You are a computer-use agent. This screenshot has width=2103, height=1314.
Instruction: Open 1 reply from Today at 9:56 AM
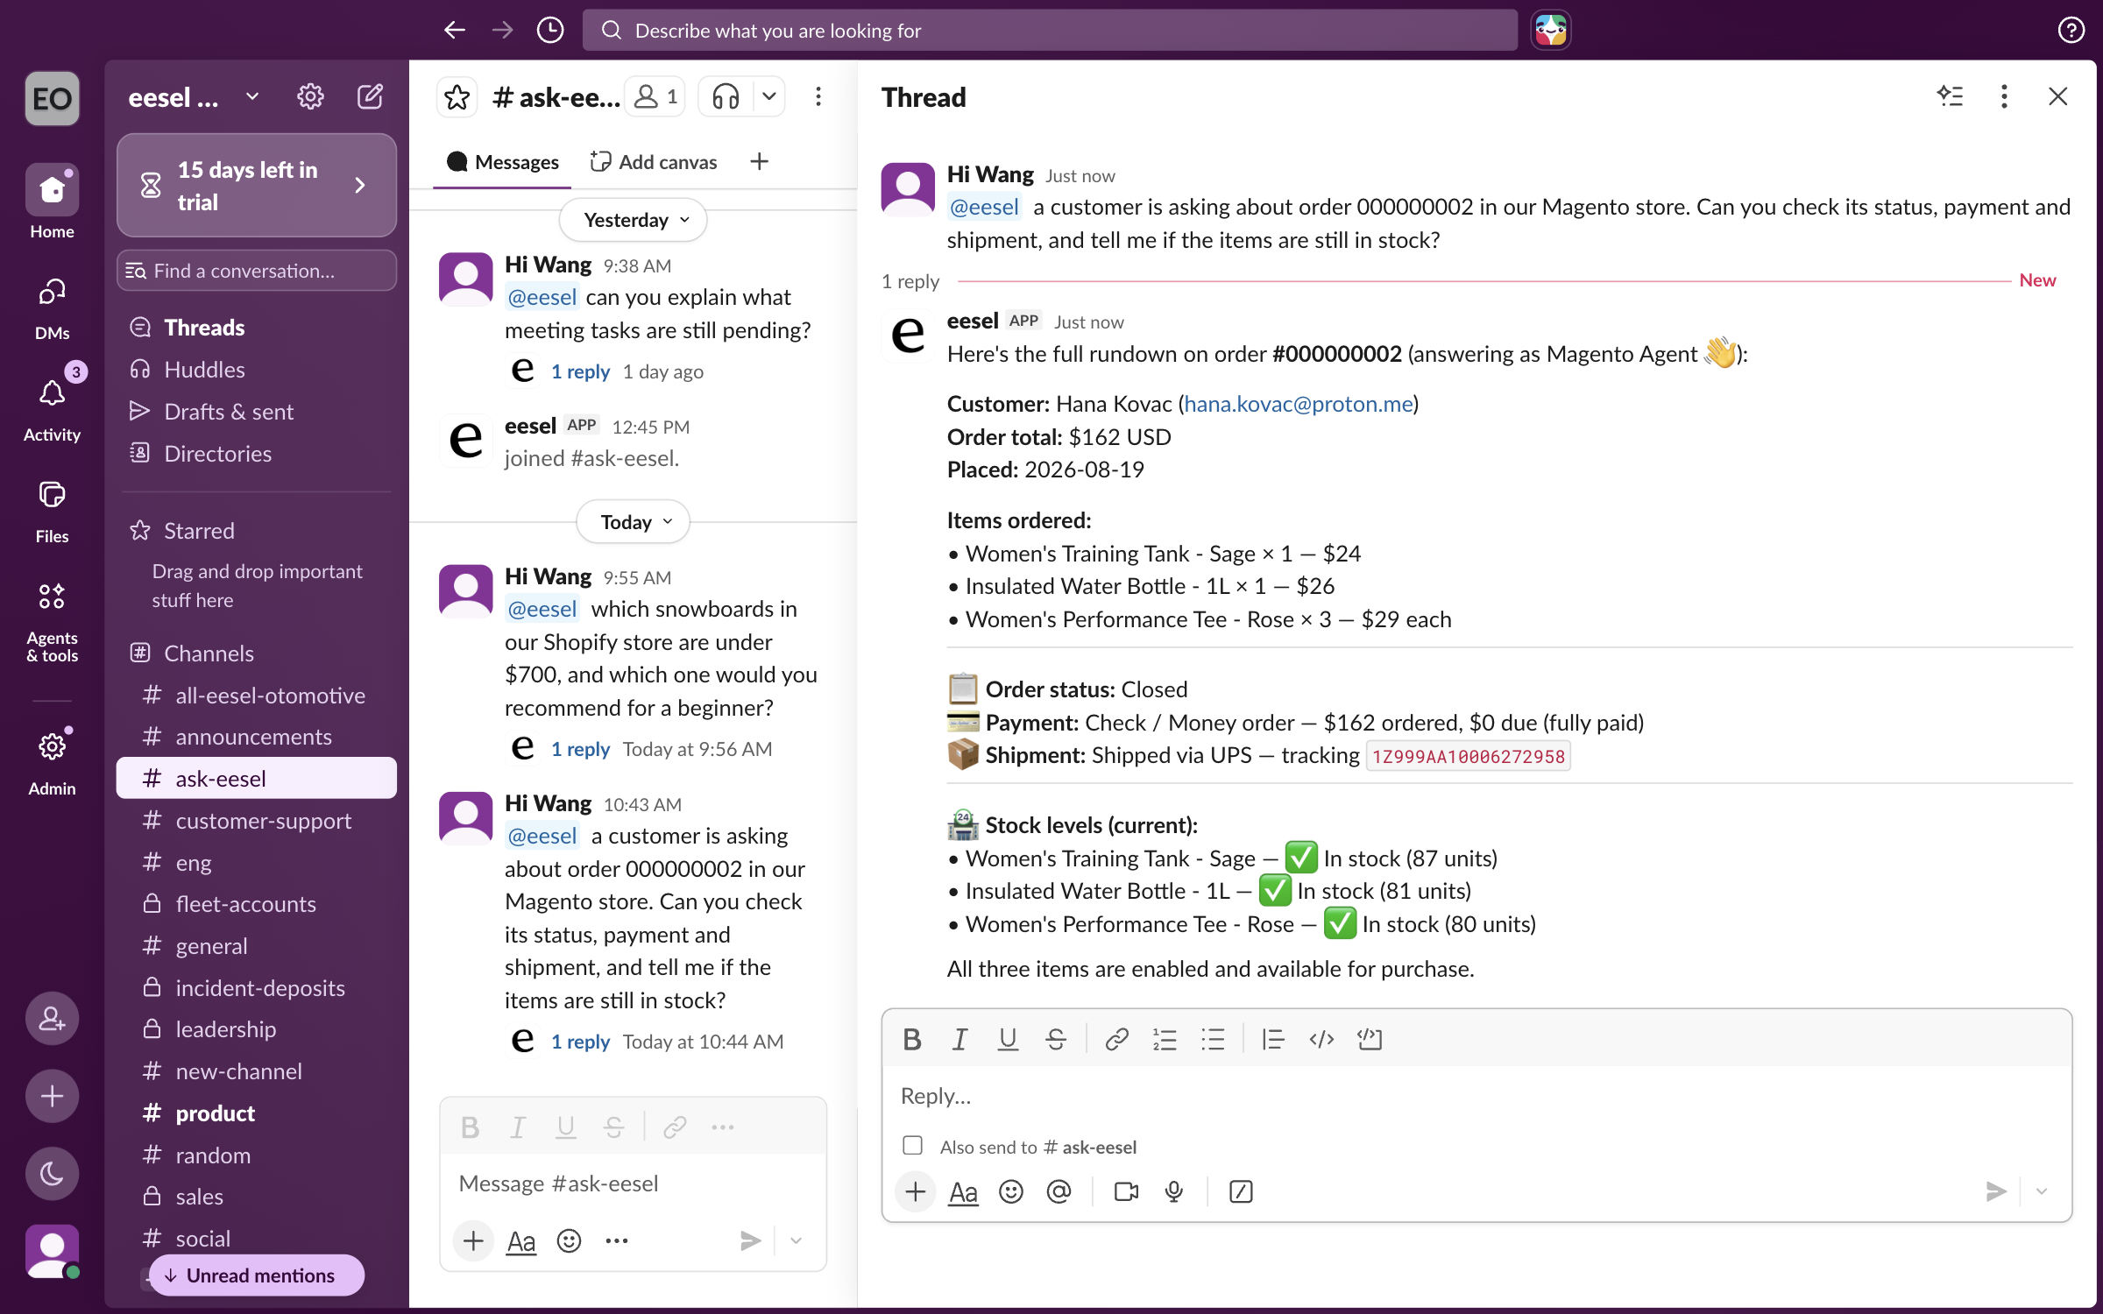coord(580,749)
